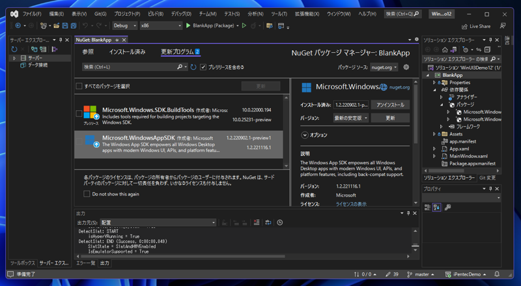Refresh the NuGet package list
Image resolution: width=521 pixels, height=286 pixels.
(193, 67)
